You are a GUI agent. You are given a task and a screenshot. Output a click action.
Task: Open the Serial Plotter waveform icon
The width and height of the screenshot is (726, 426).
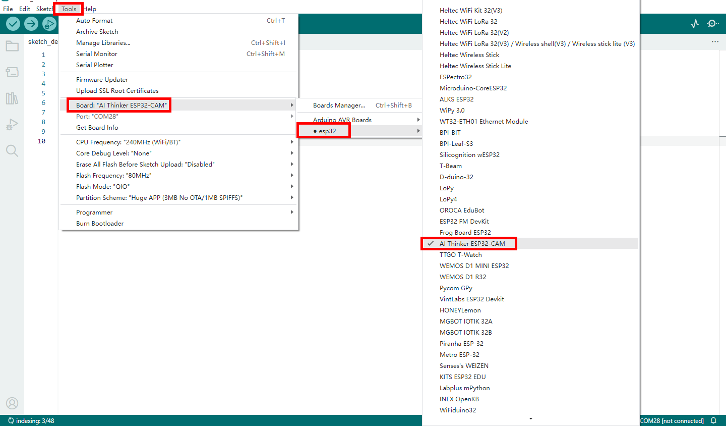(x=695, y=24)
